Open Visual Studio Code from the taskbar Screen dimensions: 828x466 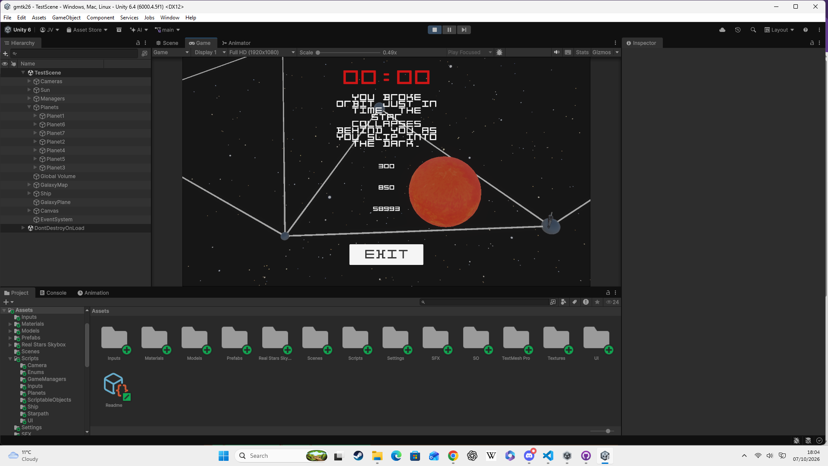pyautogui.click(x=548, y=456)
